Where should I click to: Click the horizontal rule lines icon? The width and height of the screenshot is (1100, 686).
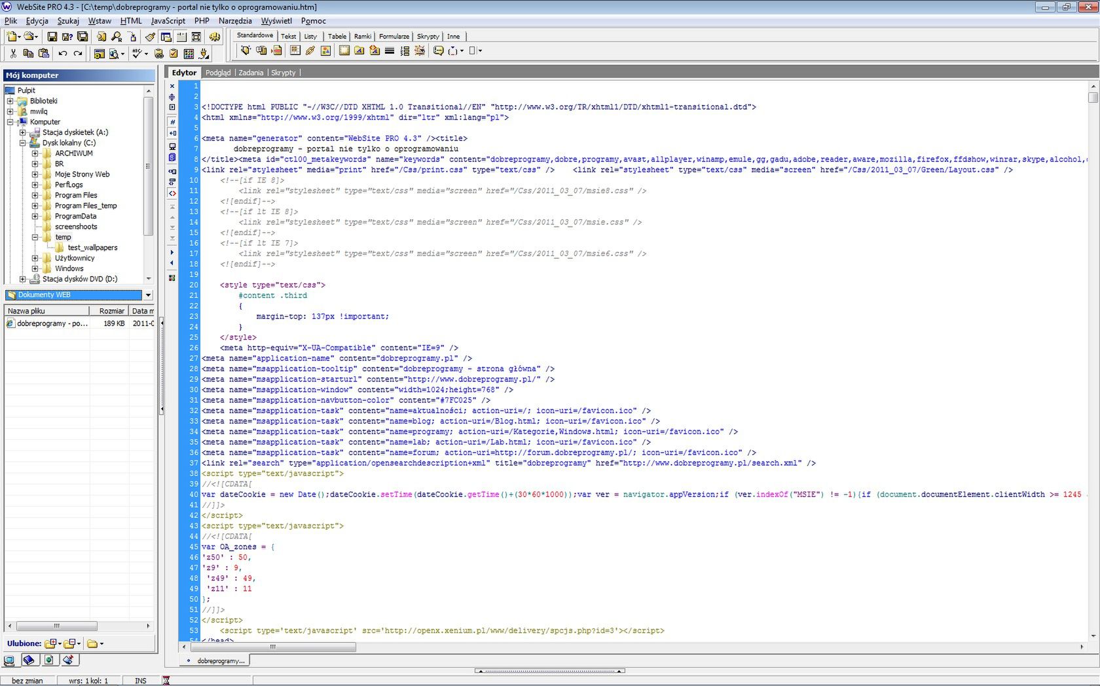click(390, 50)
